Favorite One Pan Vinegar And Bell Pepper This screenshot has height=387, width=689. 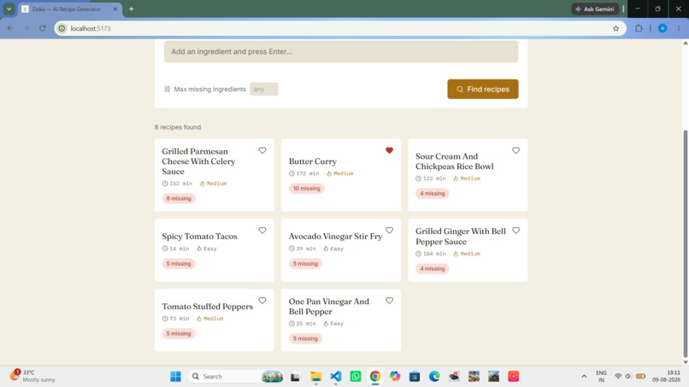point(389,301)
